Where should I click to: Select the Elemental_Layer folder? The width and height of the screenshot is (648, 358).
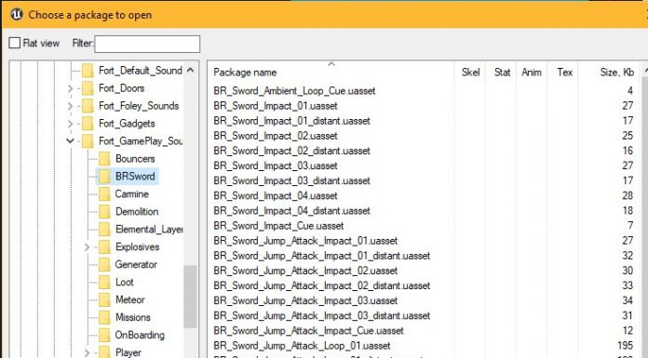pos(149,229)
